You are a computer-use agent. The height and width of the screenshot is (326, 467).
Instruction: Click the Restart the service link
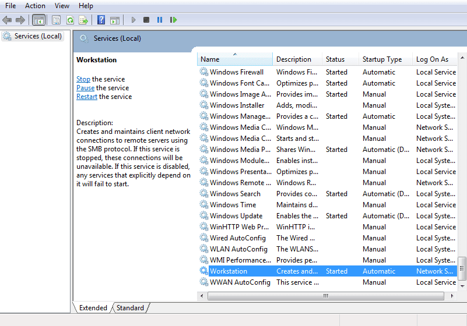[x=87, y=97]
